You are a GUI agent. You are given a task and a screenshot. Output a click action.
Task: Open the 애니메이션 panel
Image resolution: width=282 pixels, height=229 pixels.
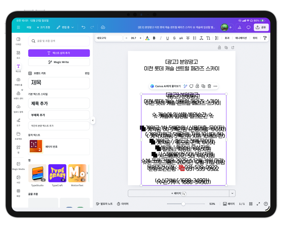(241, 38)
